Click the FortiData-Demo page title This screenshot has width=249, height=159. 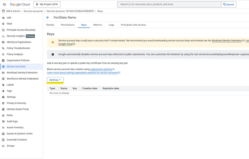(65, 18)
